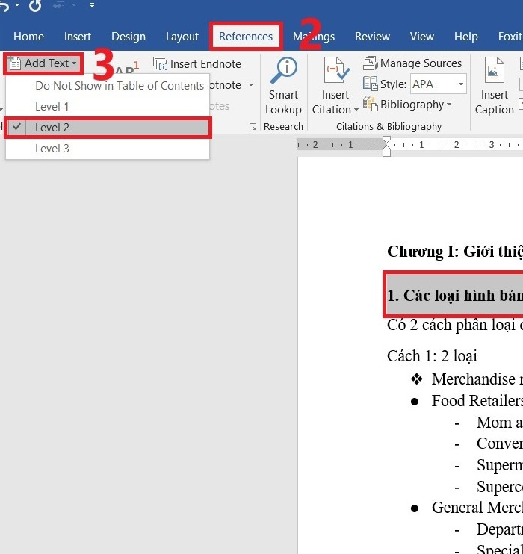Viewport: 523px width, 554px height.
Task: Open Manage Sources
Action: pos(421,63)
